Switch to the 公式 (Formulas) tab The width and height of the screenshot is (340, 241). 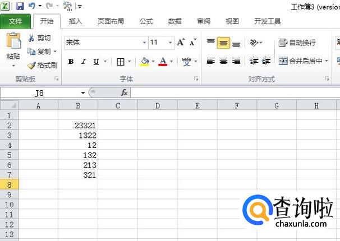146,21
